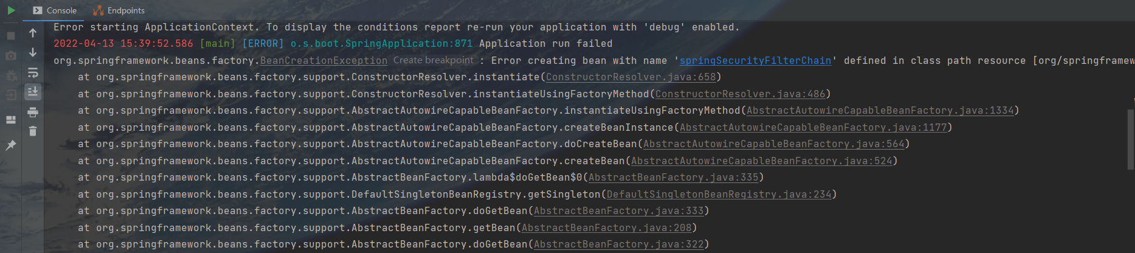Viewport: 1135px width, 253px height.
Task: Click the Restore Layout icon
Action: coord(11,120)
